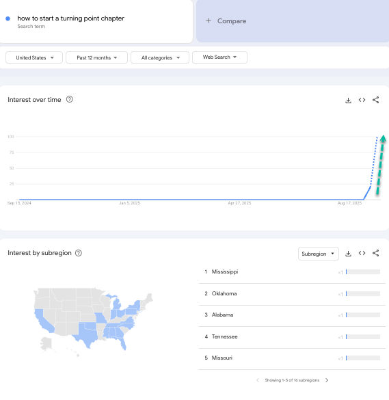Open the United States region dropdown
Viewport: 389px width, 400px height.
point(34,57)
